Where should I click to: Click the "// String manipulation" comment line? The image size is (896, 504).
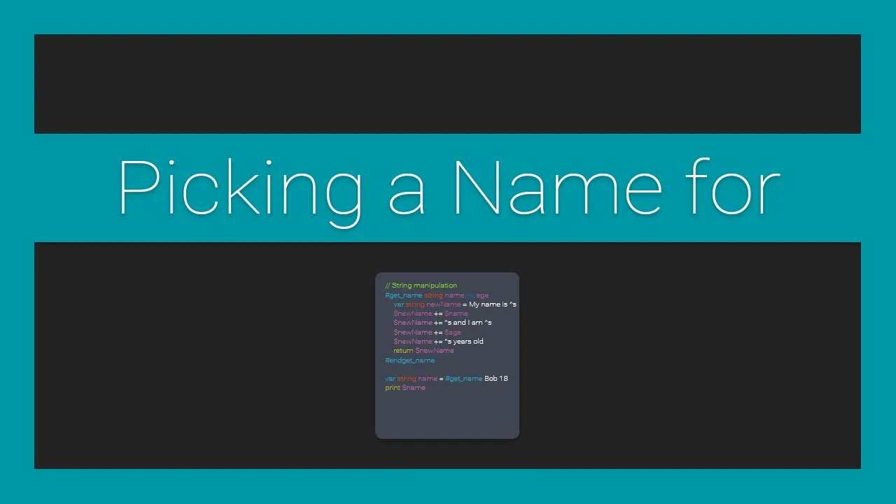421,286
